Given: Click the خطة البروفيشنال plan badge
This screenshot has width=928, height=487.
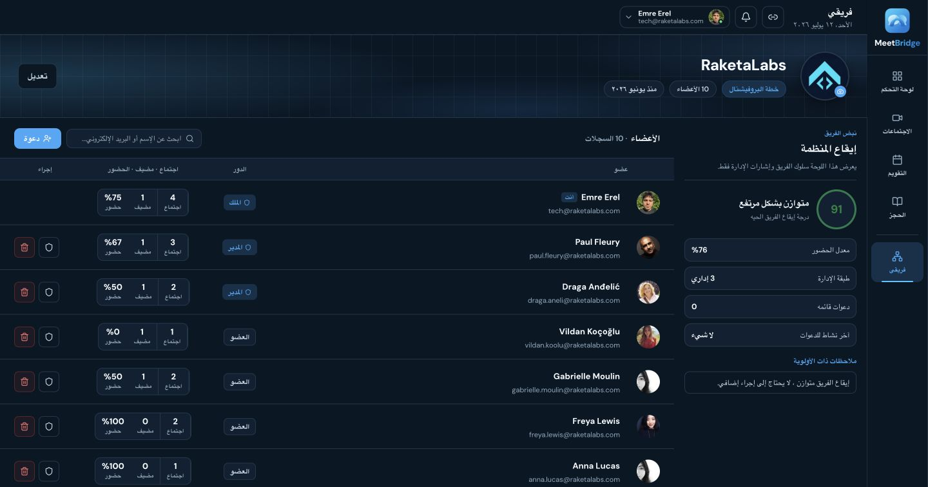Looking at the screenshot, I should [x=754, y=89].
